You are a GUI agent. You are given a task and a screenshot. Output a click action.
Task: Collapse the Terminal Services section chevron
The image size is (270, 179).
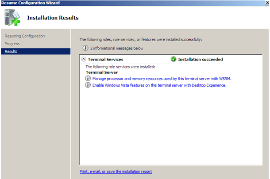tap(84, 59)
